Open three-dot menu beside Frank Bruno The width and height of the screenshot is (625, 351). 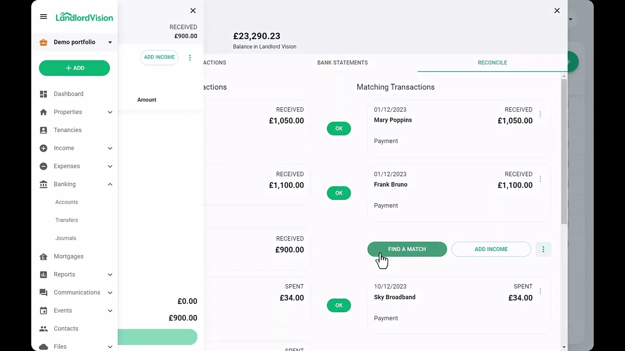[540, 179]
